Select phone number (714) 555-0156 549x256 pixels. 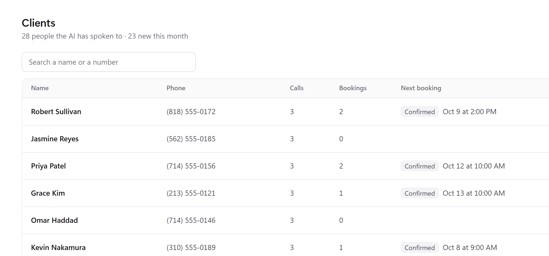click(x=191, y=166)
